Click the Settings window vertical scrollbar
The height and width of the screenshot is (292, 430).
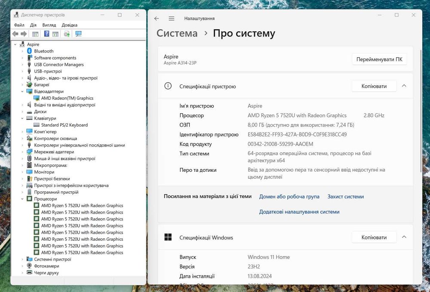[x=421, y=111]
